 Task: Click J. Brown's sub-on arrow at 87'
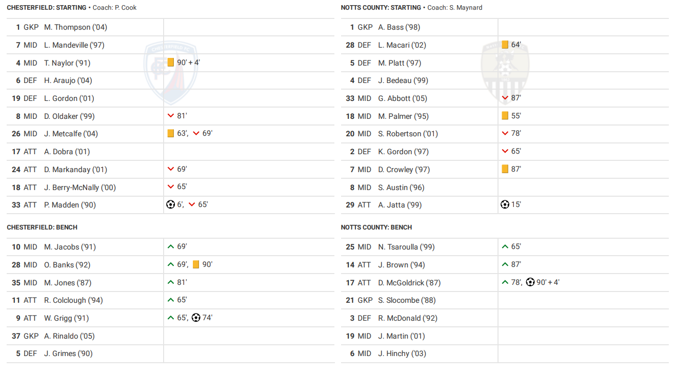[505, 264]
